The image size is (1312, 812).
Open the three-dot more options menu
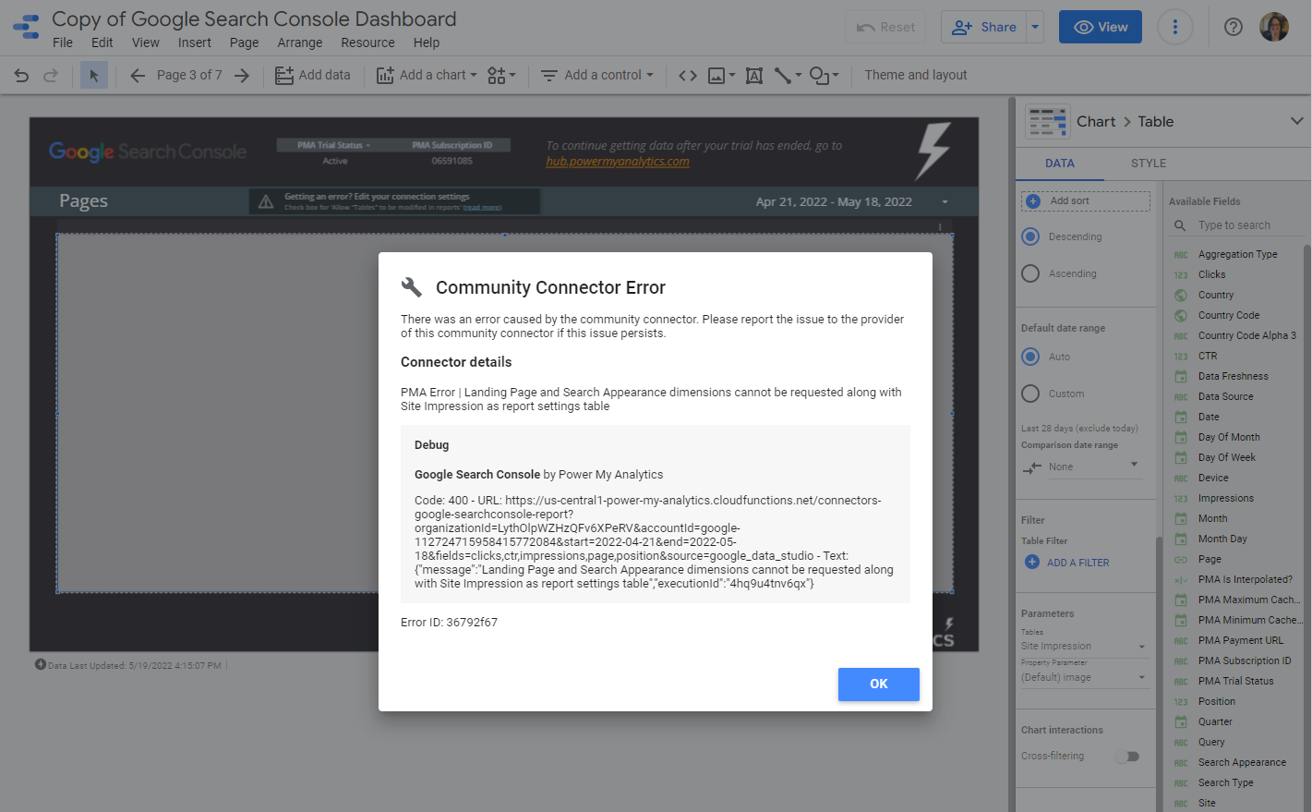tap(1174, 27)
